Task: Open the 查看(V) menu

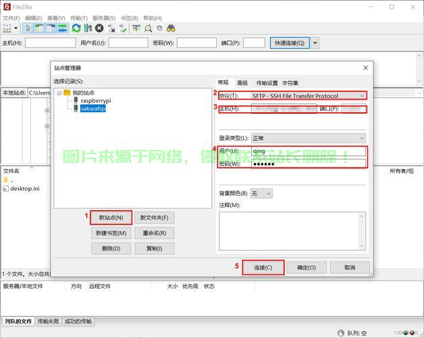Action: [56, 18]
